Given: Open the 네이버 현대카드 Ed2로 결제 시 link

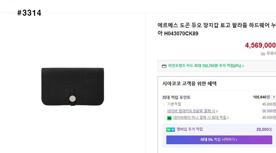Looking at the screenshot, I should (x=191, y=111).
